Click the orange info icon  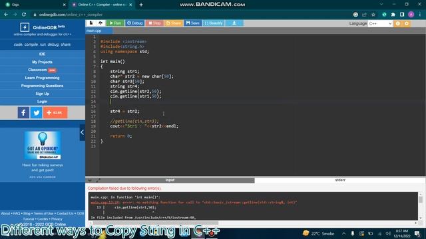coord(398,24)
